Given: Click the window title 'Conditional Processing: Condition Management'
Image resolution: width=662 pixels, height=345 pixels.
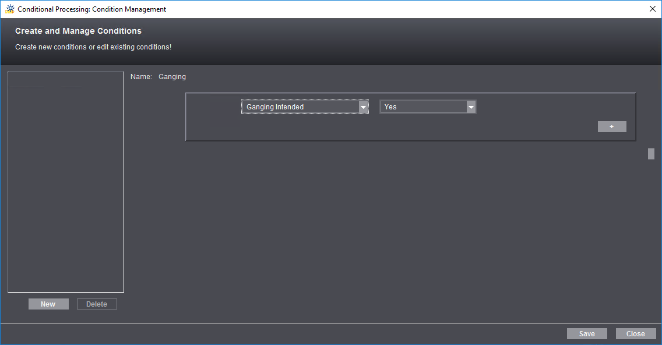Looking at the screenshot, I should [91, 9].
